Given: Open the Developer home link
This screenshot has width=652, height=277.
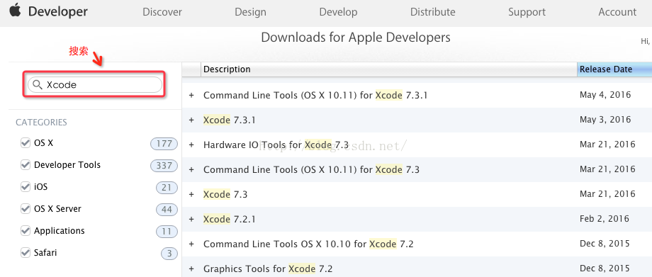Looking at the screenshot, I should pyautogui.click(x=58, y=11).
